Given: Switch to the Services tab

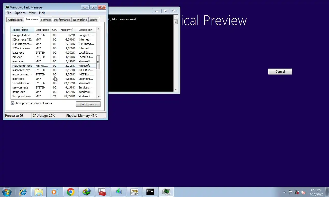Looking at the screenshot, I should [46, 20].
